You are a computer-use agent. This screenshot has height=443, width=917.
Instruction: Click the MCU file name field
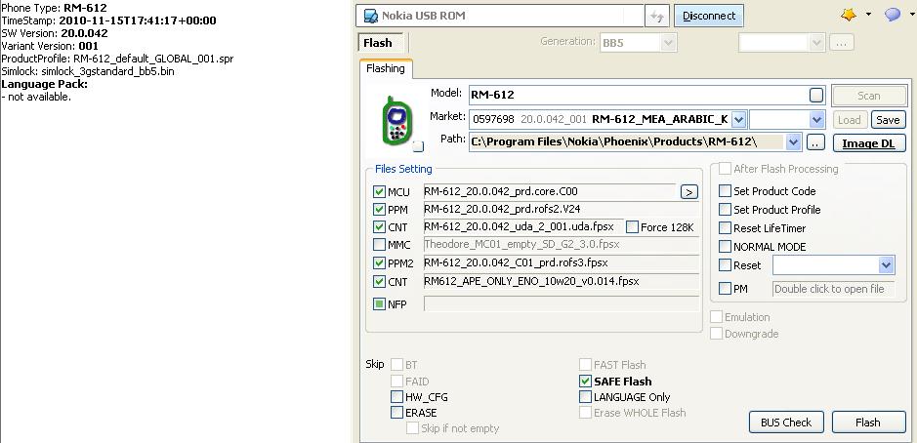point(550,191)
